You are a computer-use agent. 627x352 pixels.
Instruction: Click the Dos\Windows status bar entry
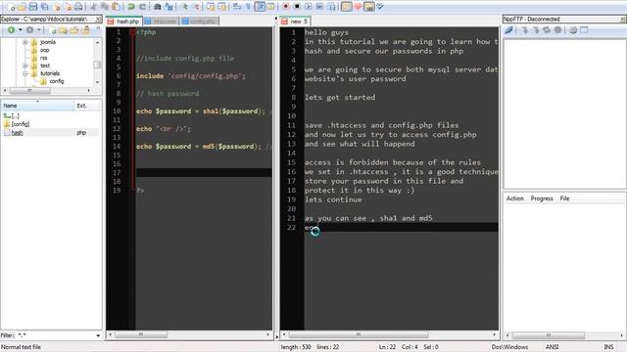tap(509, 347)
